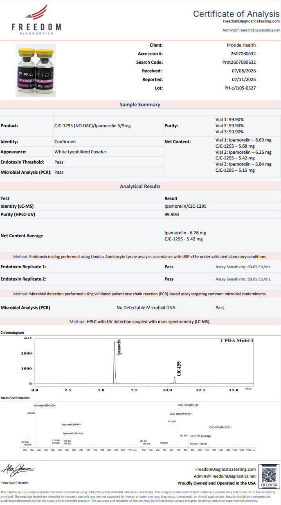
Task: Click the Ipamorelin peak in chromatogram
Action: (x=115, y=362)
